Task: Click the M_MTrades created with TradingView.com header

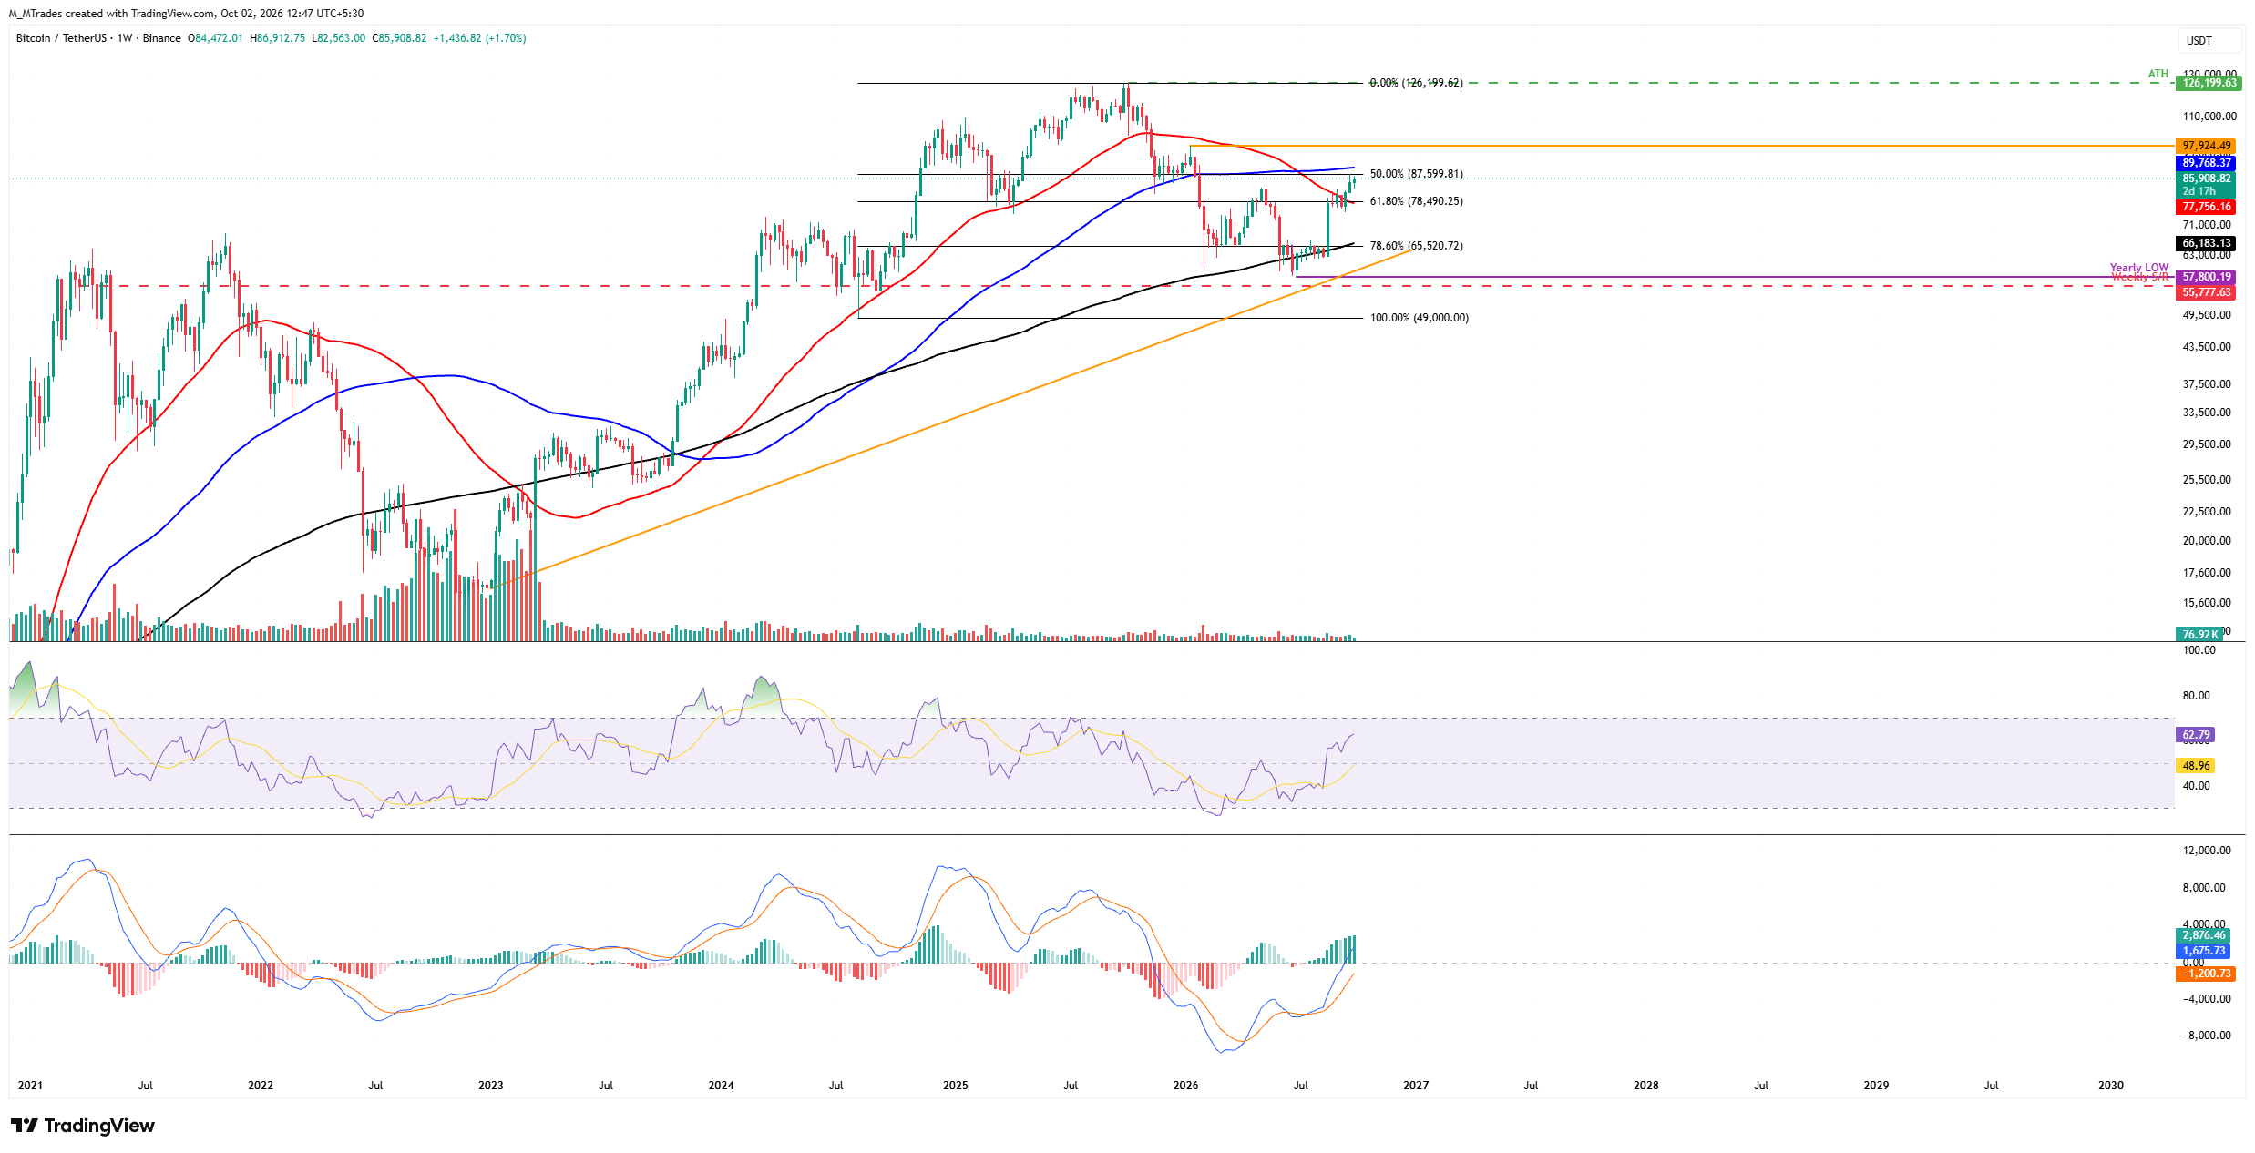Action: pyautogui.click(x=187, y=14)
